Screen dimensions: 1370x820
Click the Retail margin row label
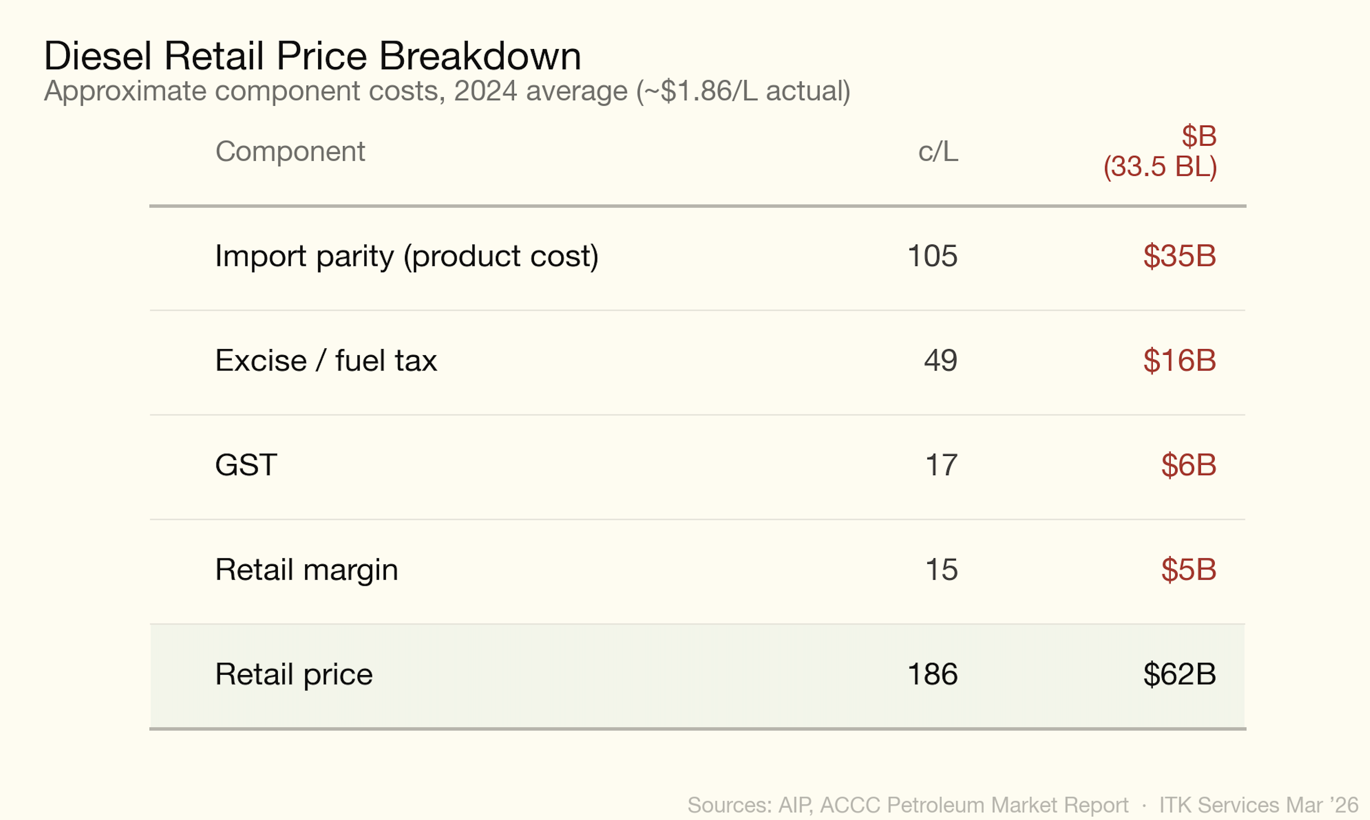(x=306, y=570)
